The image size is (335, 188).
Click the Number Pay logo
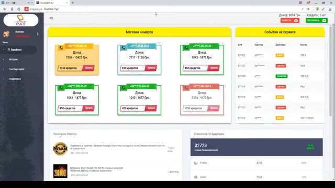(21, 20)
